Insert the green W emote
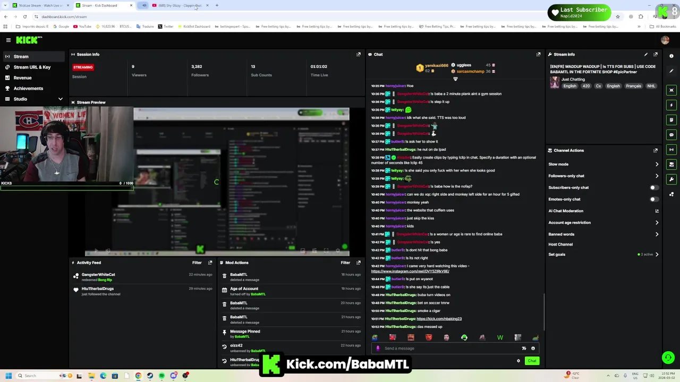The image size is (680, 382). pyautogui.click(x=500, y=337)
